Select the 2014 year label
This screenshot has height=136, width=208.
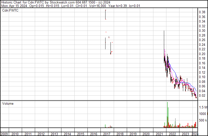coord(67,134)
